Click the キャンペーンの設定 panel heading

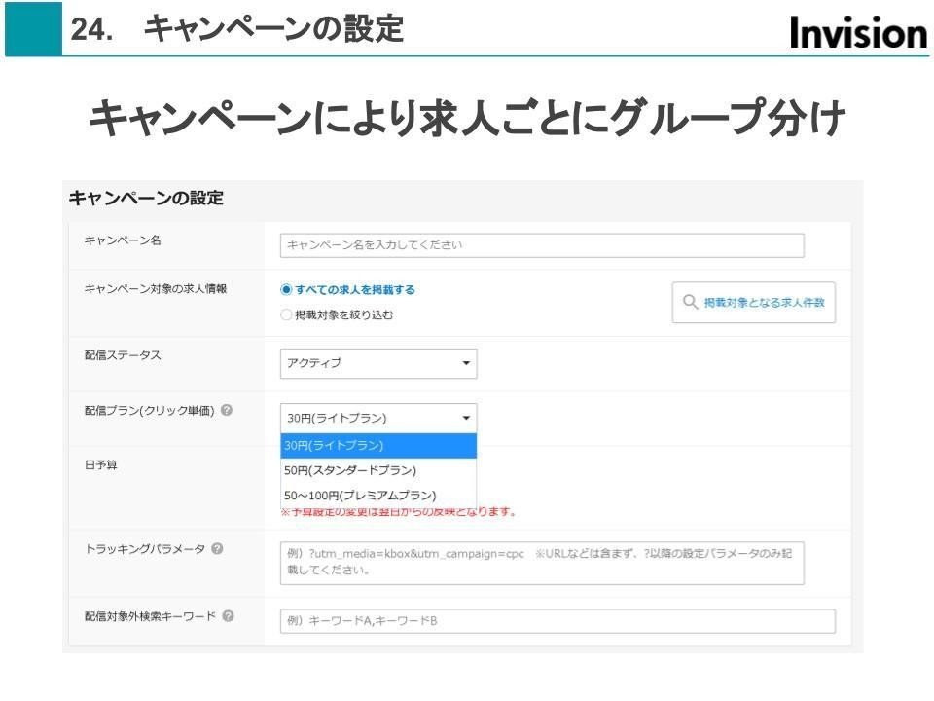tap(146, 198)
